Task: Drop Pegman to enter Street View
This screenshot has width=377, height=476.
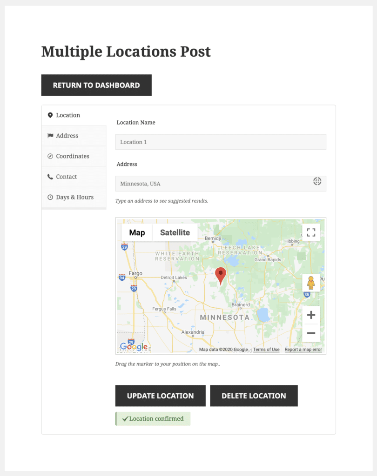Action: pyautogui.click(x=311, y=282)
